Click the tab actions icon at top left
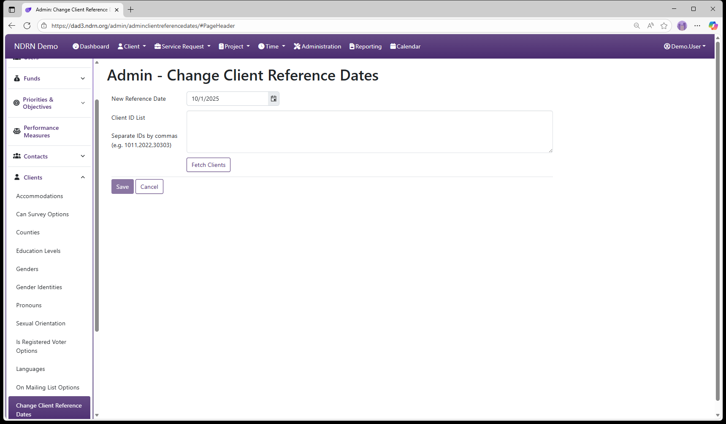Image resolution: width=726 pixels, height=424 pixels. pos(12,9)
